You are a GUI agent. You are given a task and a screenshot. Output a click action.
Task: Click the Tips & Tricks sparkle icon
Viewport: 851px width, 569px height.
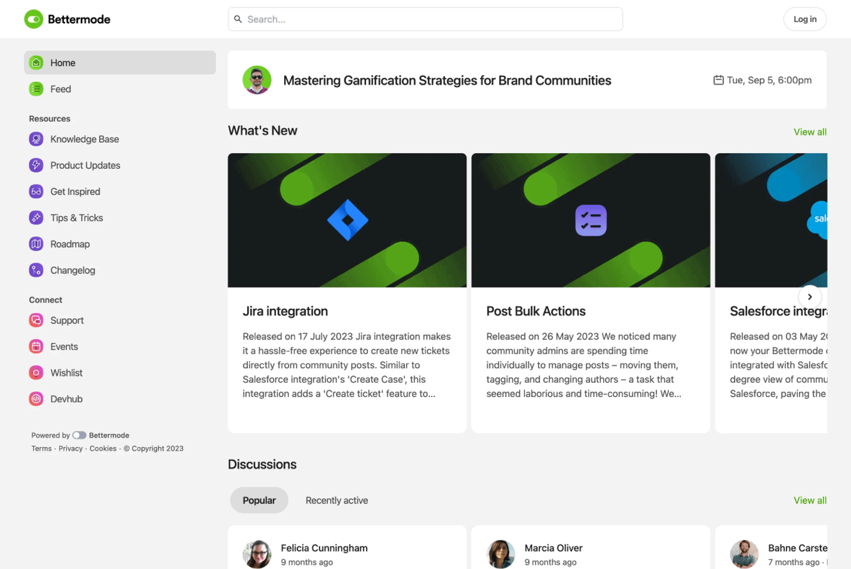pos(36,218)
